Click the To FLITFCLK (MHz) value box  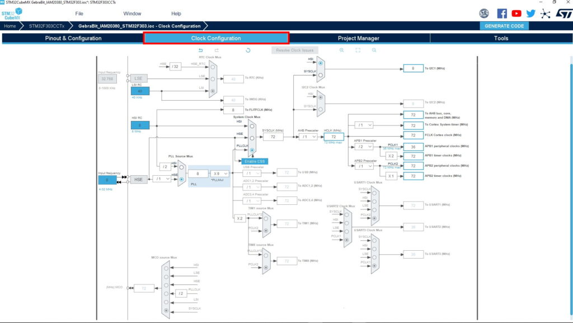click(233, 110)
